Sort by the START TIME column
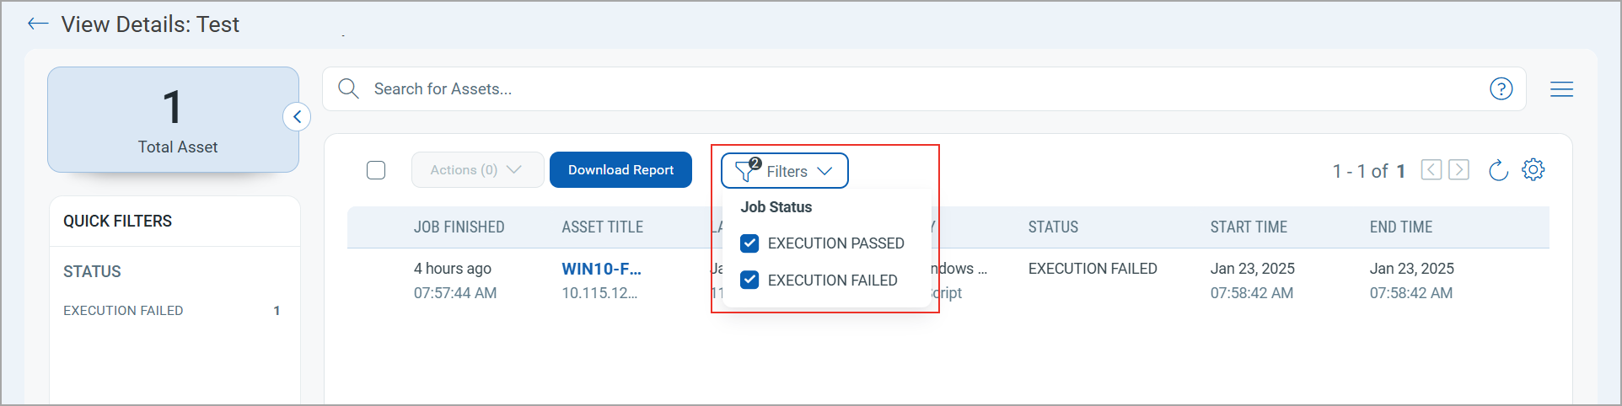This screenshot has height=406, width=1622. 1249,227
